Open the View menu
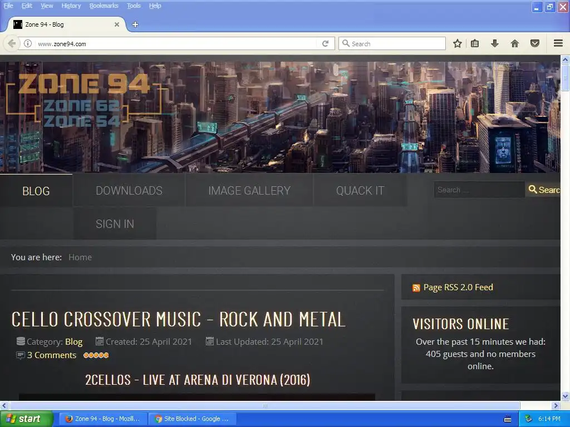Screen dimensions: 570x427 47,6
